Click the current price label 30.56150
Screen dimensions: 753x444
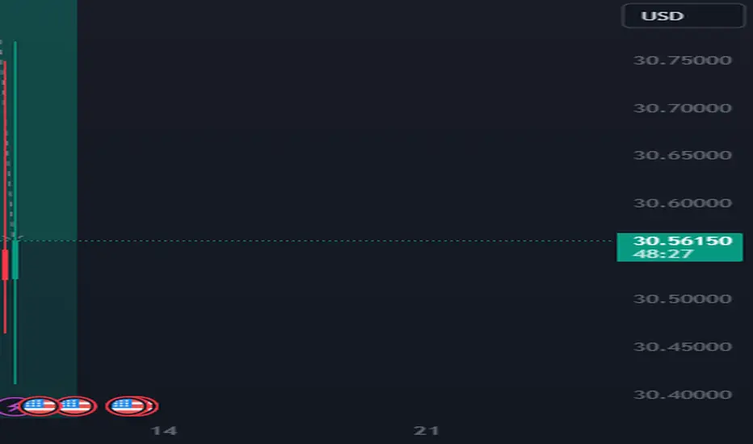683,241
